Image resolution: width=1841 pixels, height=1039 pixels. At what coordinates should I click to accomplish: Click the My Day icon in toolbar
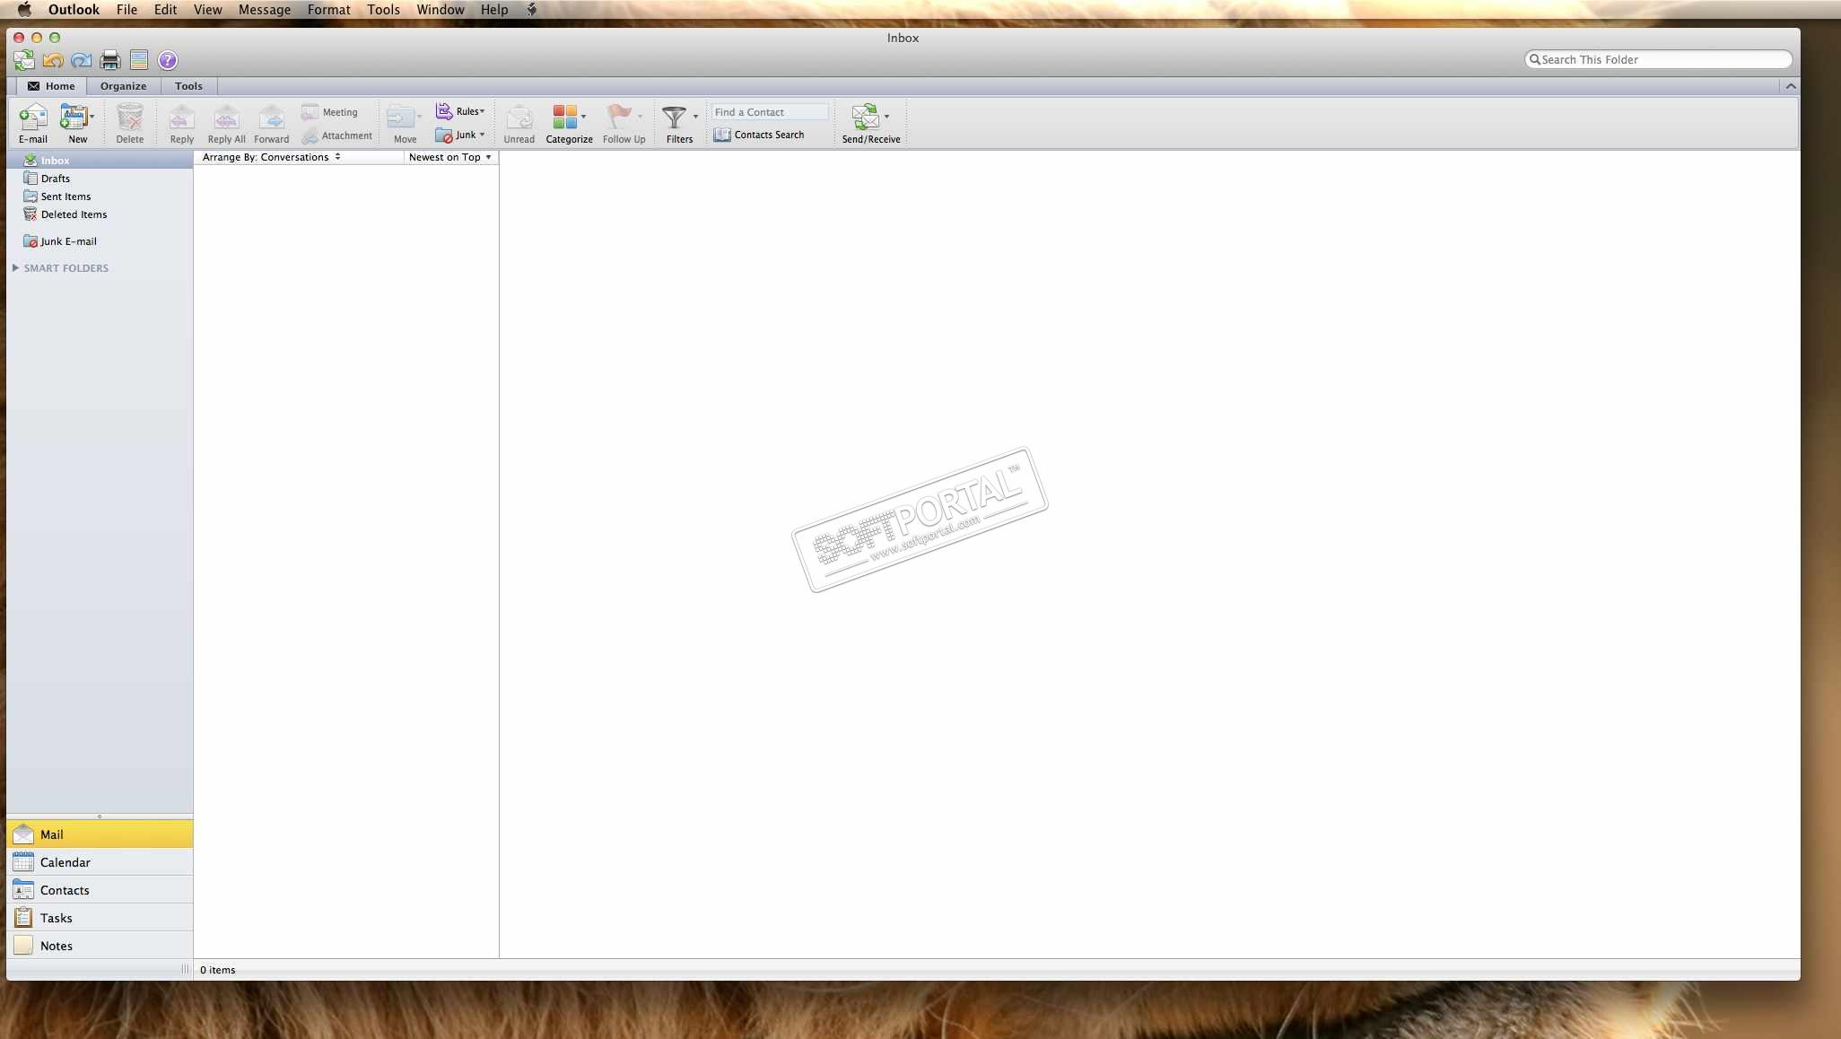click(139, 60)
